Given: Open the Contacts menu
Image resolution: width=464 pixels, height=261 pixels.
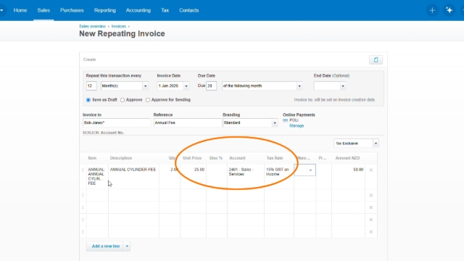Looking at the screenshot, I should [x=188, y=10].
